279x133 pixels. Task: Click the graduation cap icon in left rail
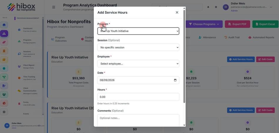pos(4,59)
